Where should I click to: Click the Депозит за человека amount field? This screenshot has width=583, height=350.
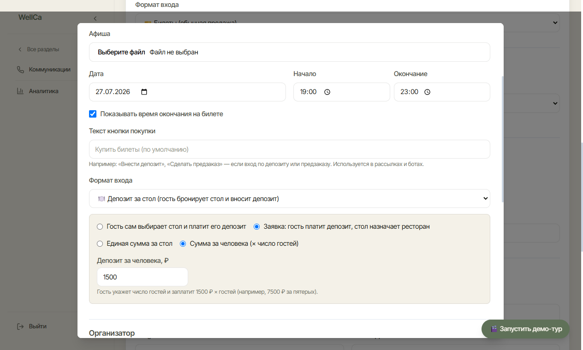(x=143, y=277)
